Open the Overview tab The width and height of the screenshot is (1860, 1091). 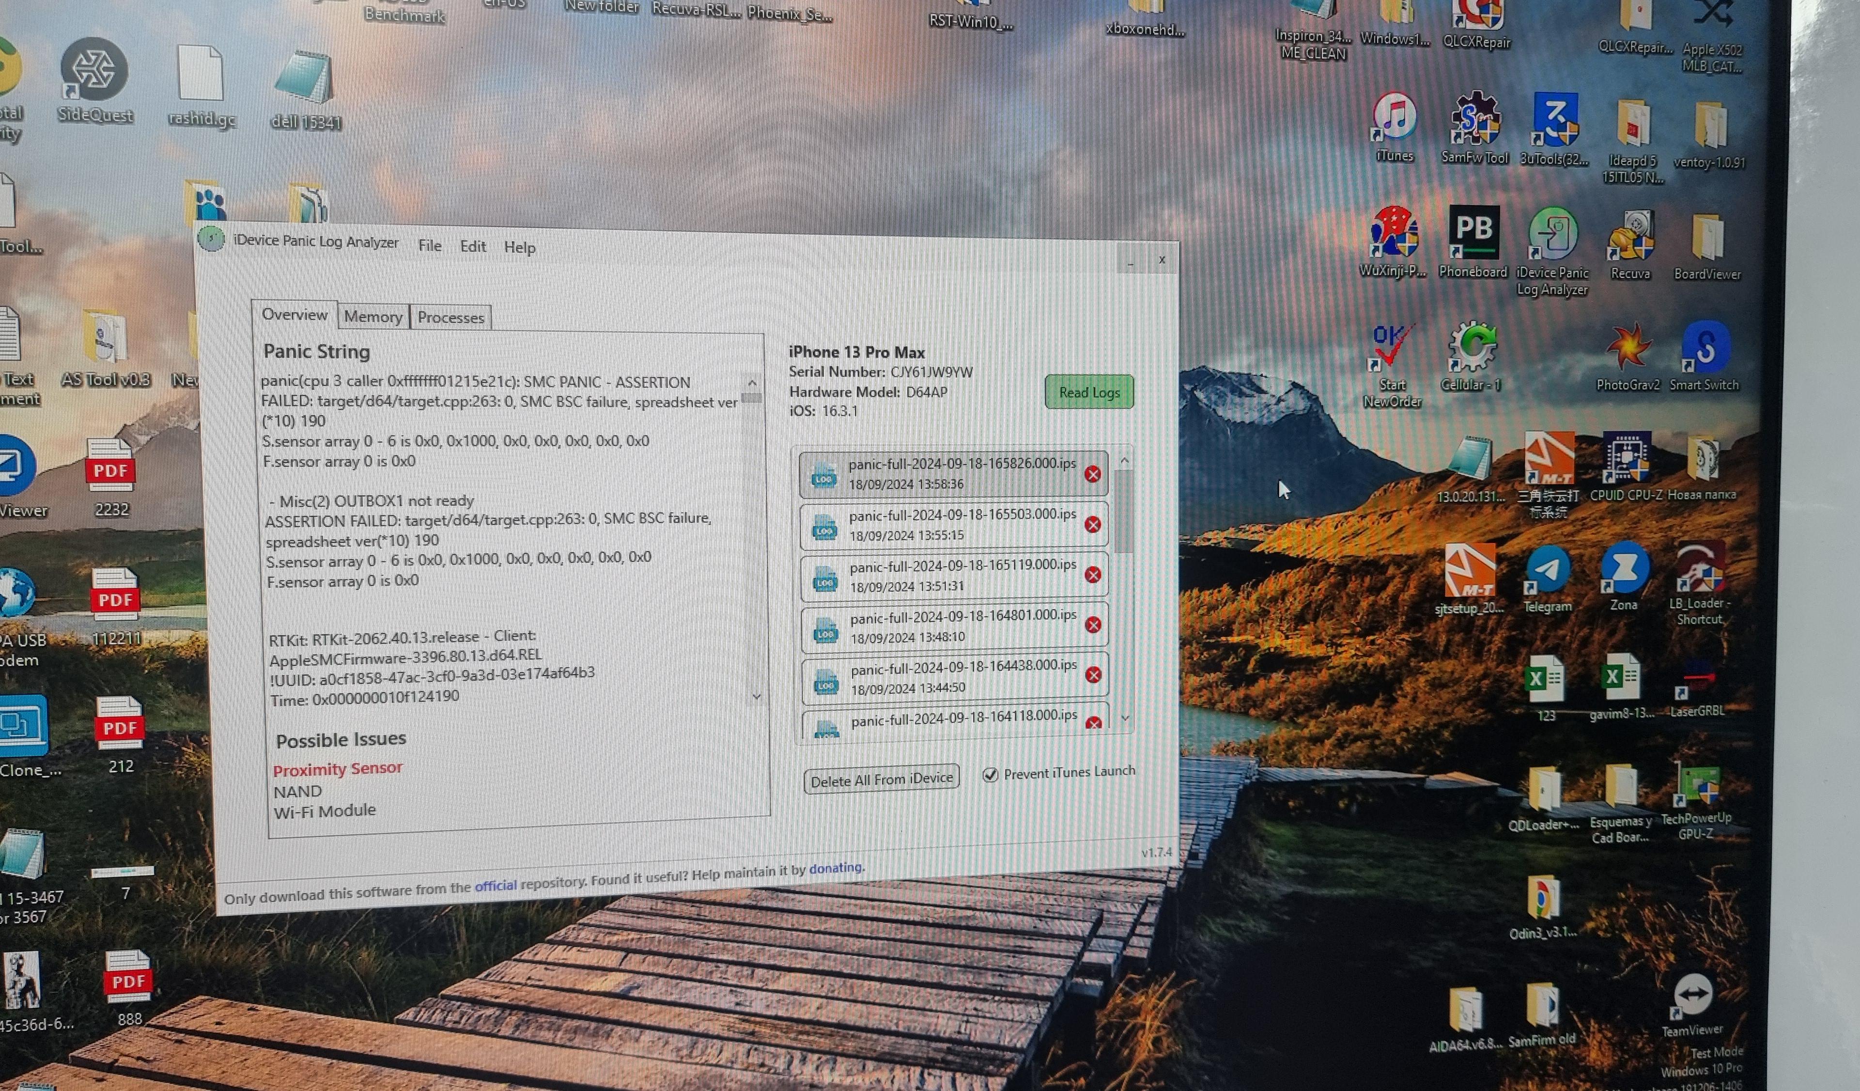pyautogui.click(x=294, y=314)
